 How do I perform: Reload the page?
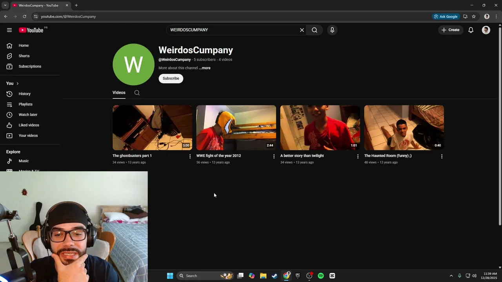[x=24, y=16]
